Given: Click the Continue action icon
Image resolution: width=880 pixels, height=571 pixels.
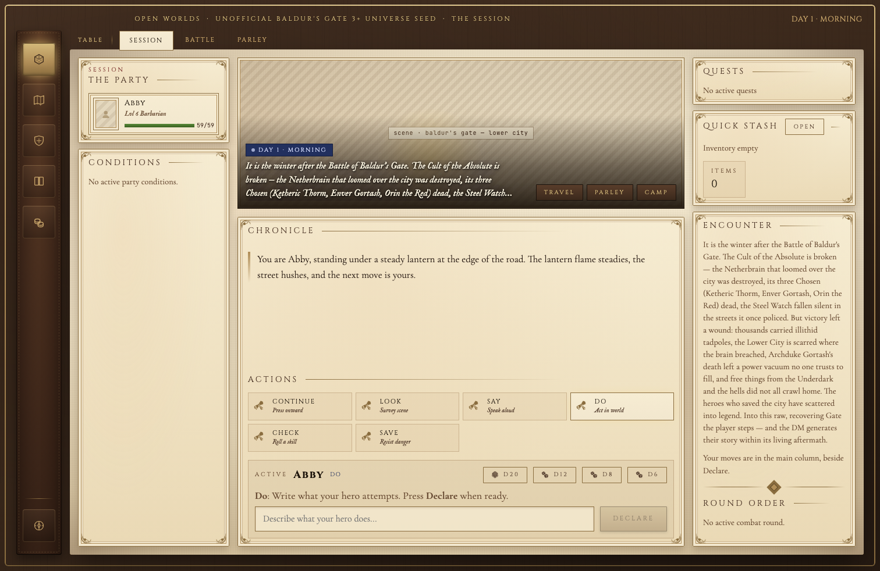Looking at the screenshot, I should coord(259,406).
